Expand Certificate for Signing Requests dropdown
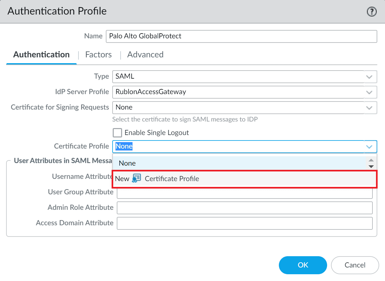Screen dimensions: 385x281 369,108
